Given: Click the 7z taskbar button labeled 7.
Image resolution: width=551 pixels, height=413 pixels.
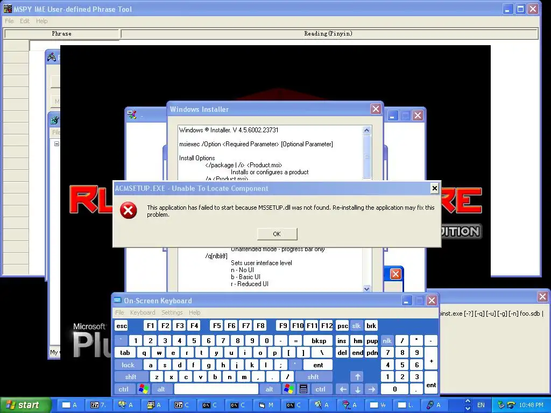Looking at the screenshot, I should (x=98, y=405).
